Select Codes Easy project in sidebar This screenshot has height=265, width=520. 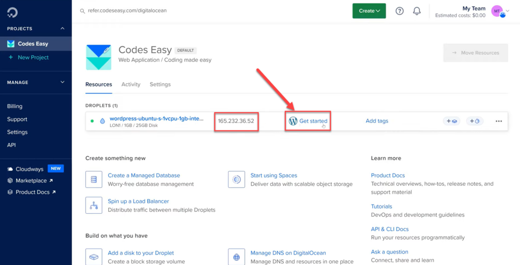click(x=36, y=44)
